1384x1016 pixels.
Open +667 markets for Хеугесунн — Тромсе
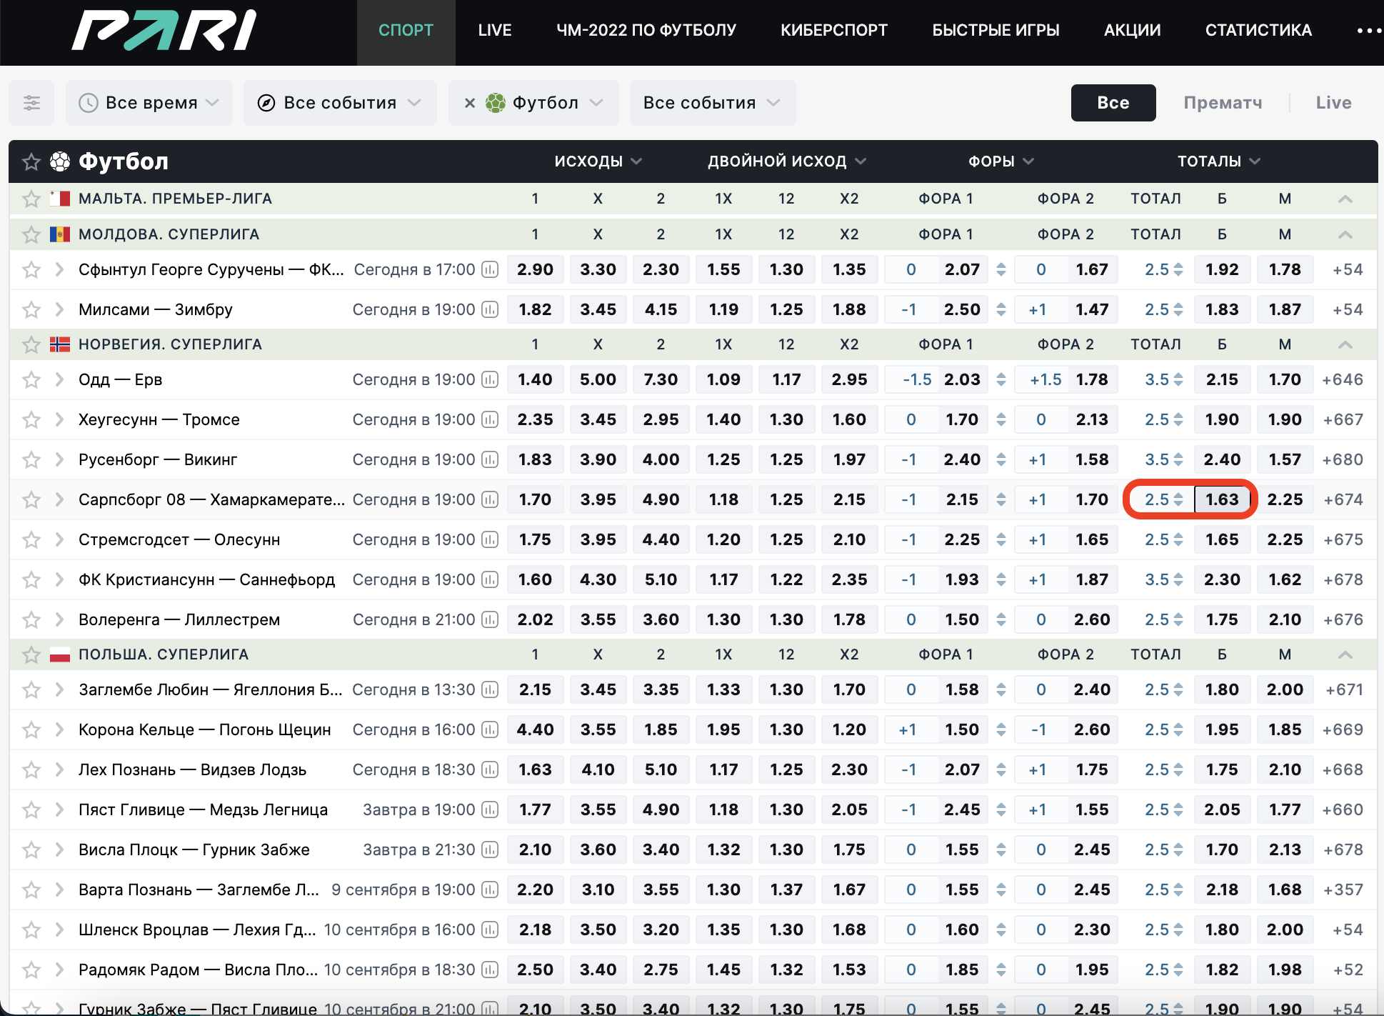(1343, 419)
